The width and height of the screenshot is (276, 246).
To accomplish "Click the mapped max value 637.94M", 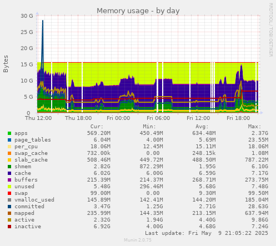I will click(257, 213).
